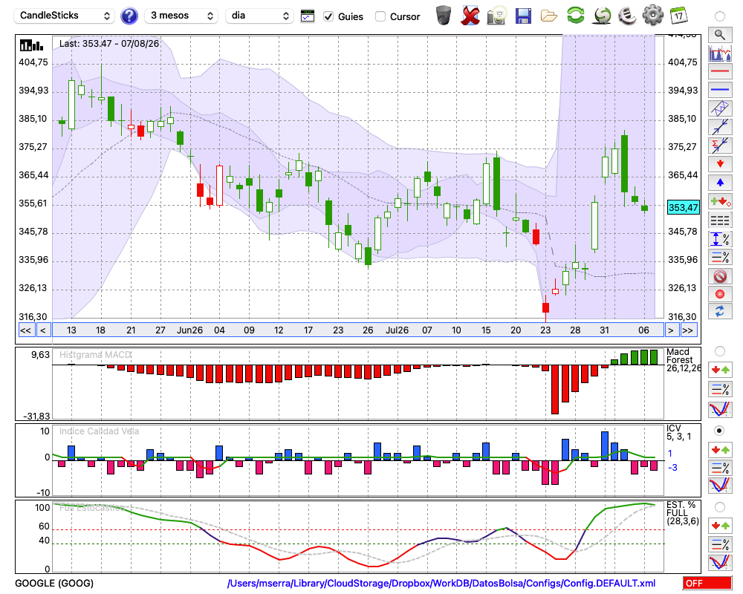This screenshot has width=743, height=594.
Task: Open the CandleSticks chart type dropdown
Action: pos(65,16)
